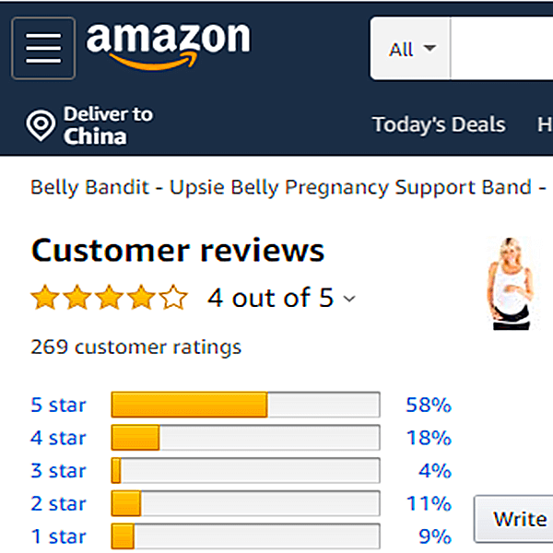Filter reviews by 3 star link
553x553 pixels.
coord(58,471)
